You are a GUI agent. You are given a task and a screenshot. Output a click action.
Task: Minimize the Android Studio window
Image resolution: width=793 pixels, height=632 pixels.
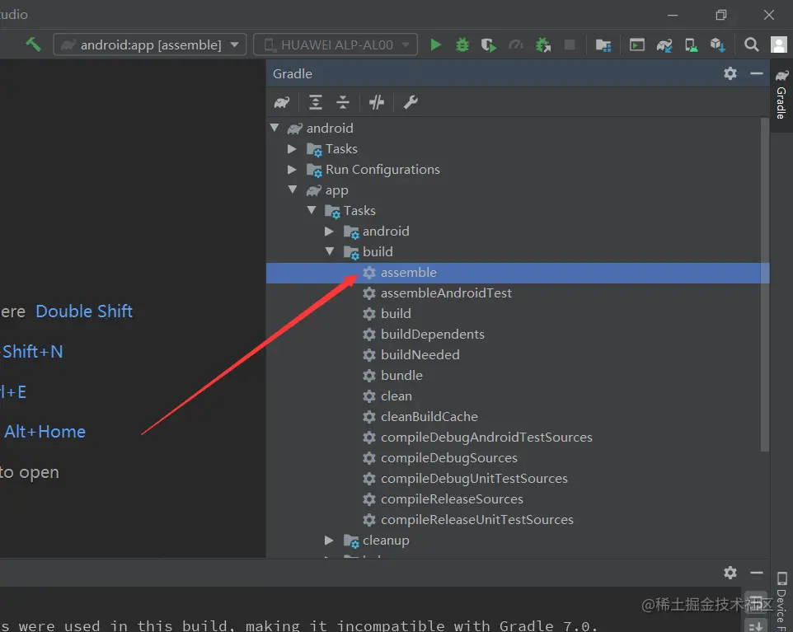point(673,15)
